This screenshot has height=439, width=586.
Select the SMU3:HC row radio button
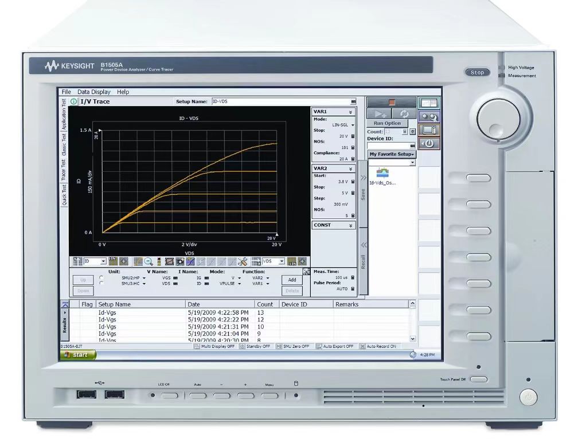tap(101, 283)
